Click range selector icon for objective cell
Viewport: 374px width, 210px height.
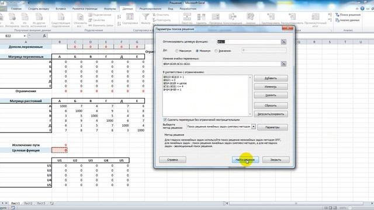(x=283, y=41)
